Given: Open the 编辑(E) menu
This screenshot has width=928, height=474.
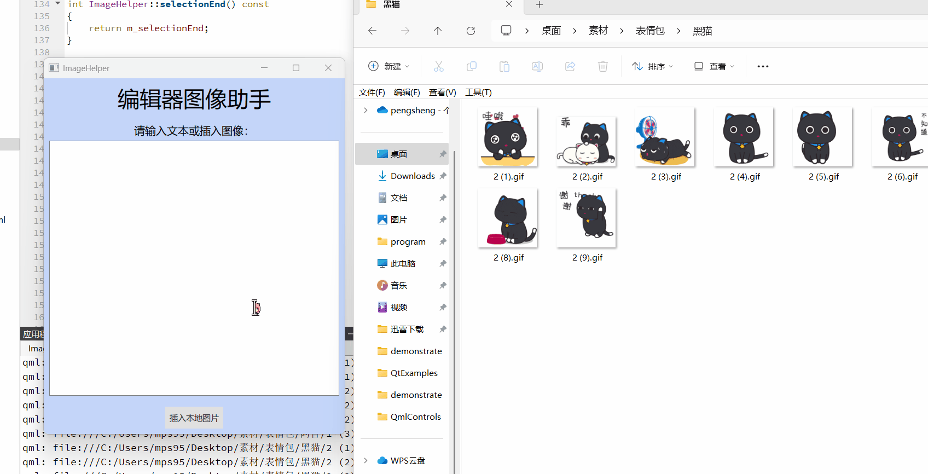Looking at the screenshot, I should 407,92.
